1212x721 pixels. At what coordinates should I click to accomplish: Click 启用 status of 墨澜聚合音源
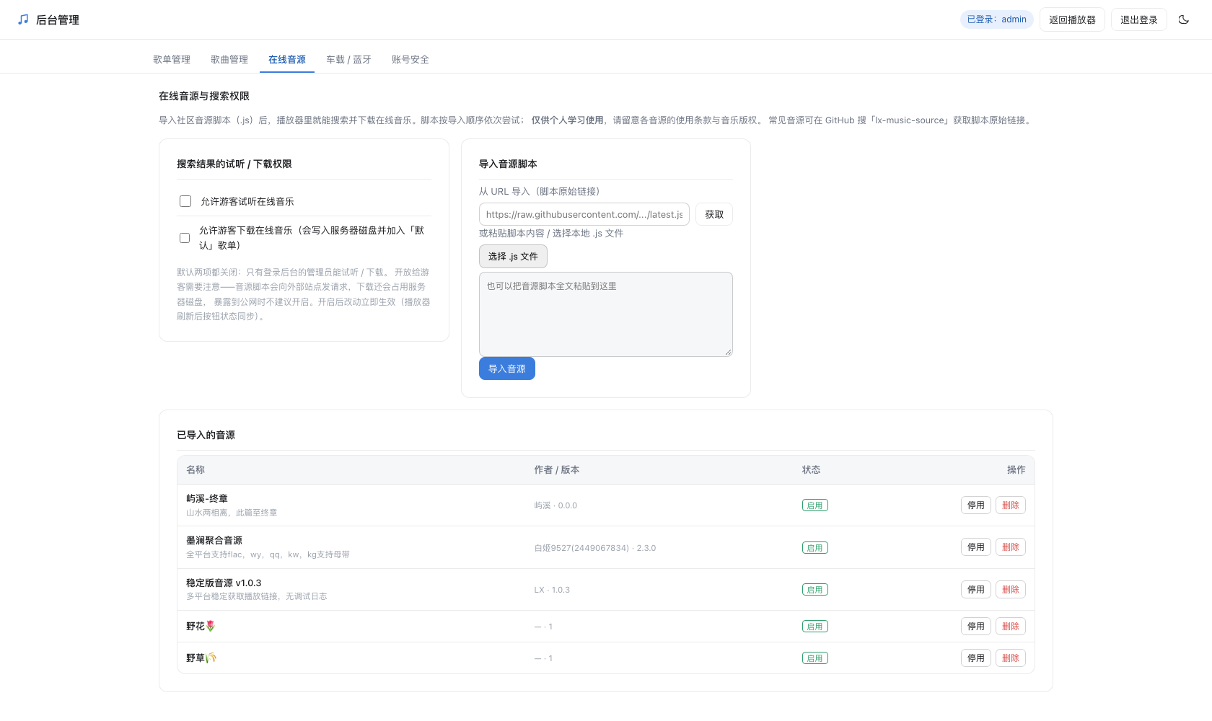pos(815,548)
